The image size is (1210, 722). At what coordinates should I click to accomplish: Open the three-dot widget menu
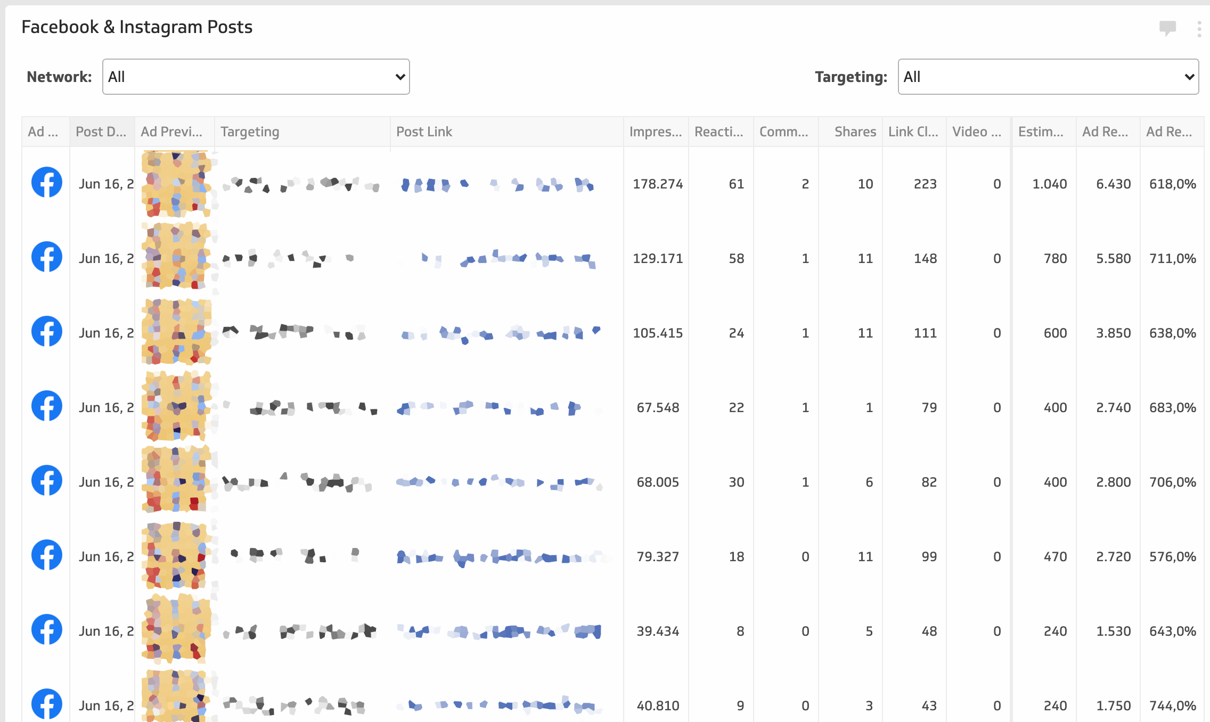[1199, 29]
